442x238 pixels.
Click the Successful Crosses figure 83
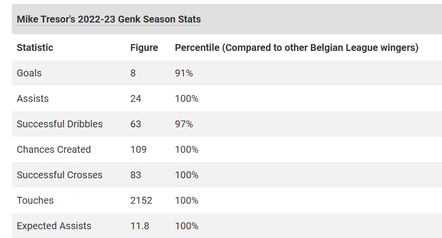click(136, 175)
